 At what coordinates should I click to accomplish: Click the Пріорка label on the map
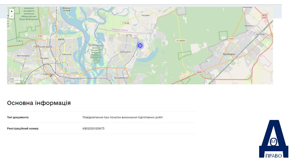44,58
